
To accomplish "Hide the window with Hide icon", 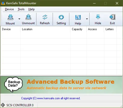I will pos(98,17).
